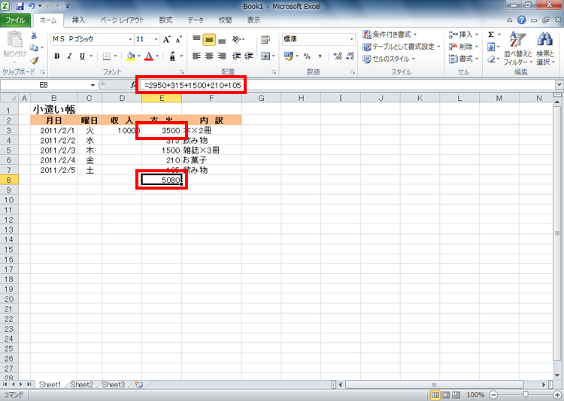
Task: Click the zoom slider handle
Action: [526, 395]
